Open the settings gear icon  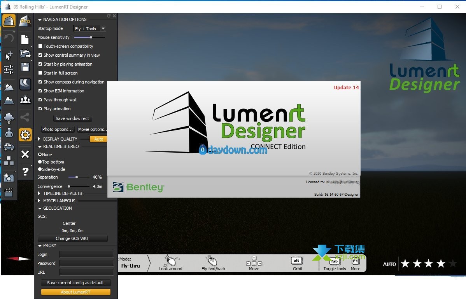click(x=25, y=135)
